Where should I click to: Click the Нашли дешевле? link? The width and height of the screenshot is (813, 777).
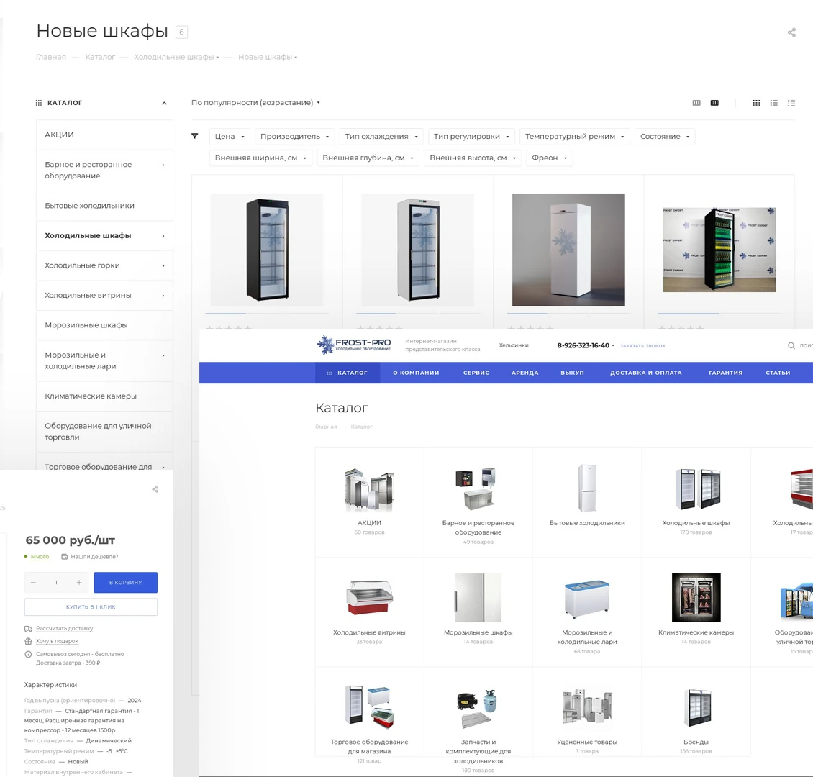tap(94, 557)
